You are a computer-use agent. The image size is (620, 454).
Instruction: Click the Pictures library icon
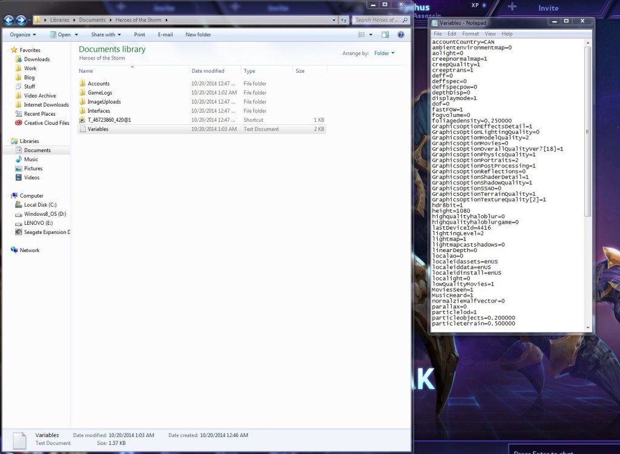click(18, 169)
